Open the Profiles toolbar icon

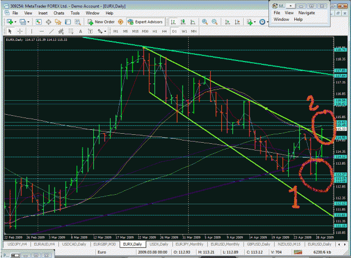(x=22, y=22)
